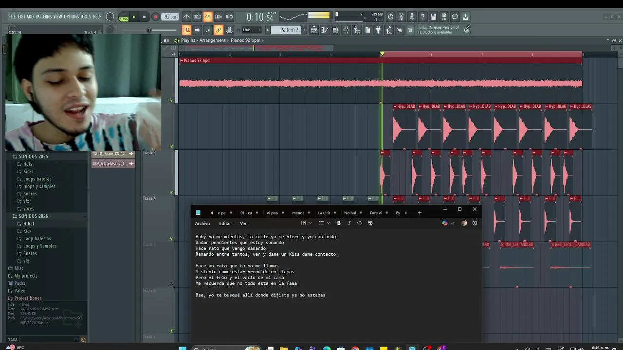
Task: Add a new Notepad tab
Action: pyautogui.click(x=420, y=212)
